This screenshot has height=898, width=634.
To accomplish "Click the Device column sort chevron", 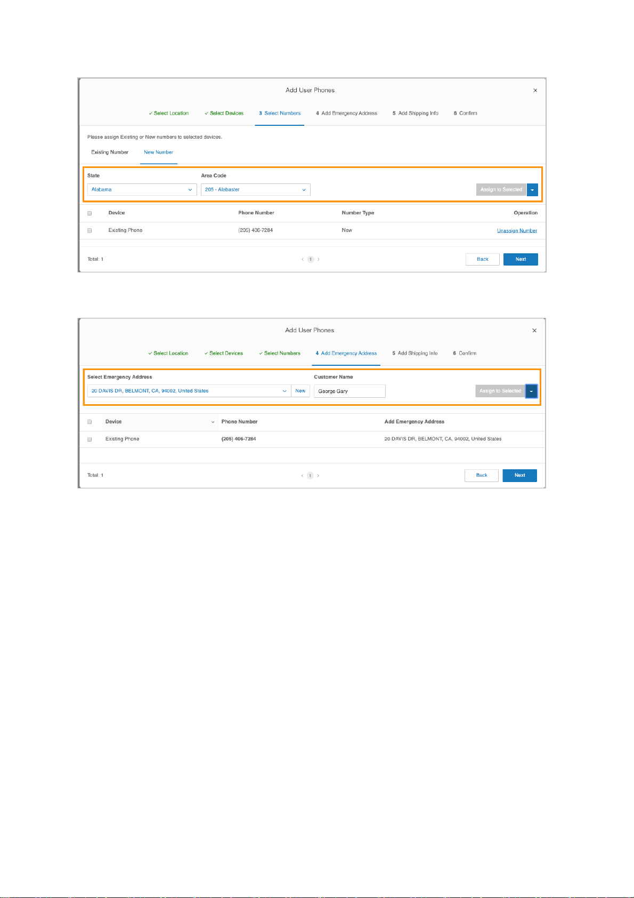I will [213, 422].
